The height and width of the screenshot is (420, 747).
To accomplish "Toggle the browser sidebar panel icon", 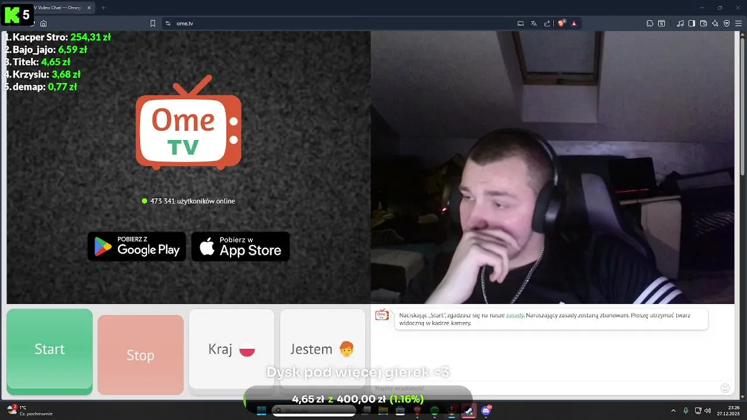I will (x=692, y=23).
